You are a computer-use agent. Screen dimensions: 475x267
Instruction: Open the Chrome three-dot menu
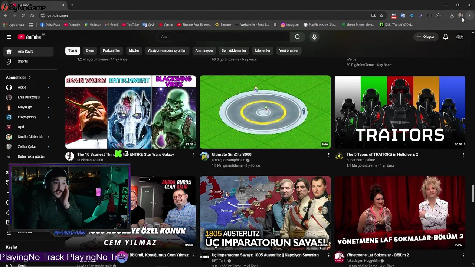tap(470, 16)
